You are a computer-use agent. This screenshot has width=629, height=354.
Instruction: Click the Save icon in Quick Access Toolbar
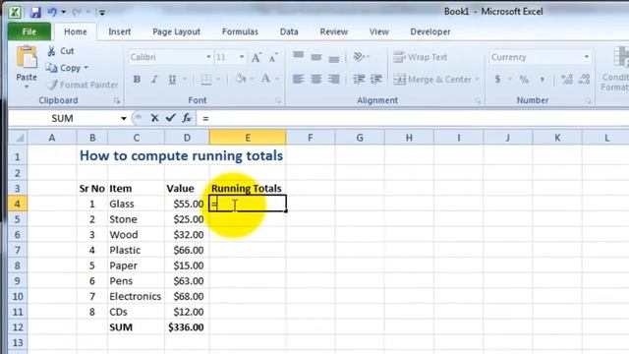(x=35, y=13)
